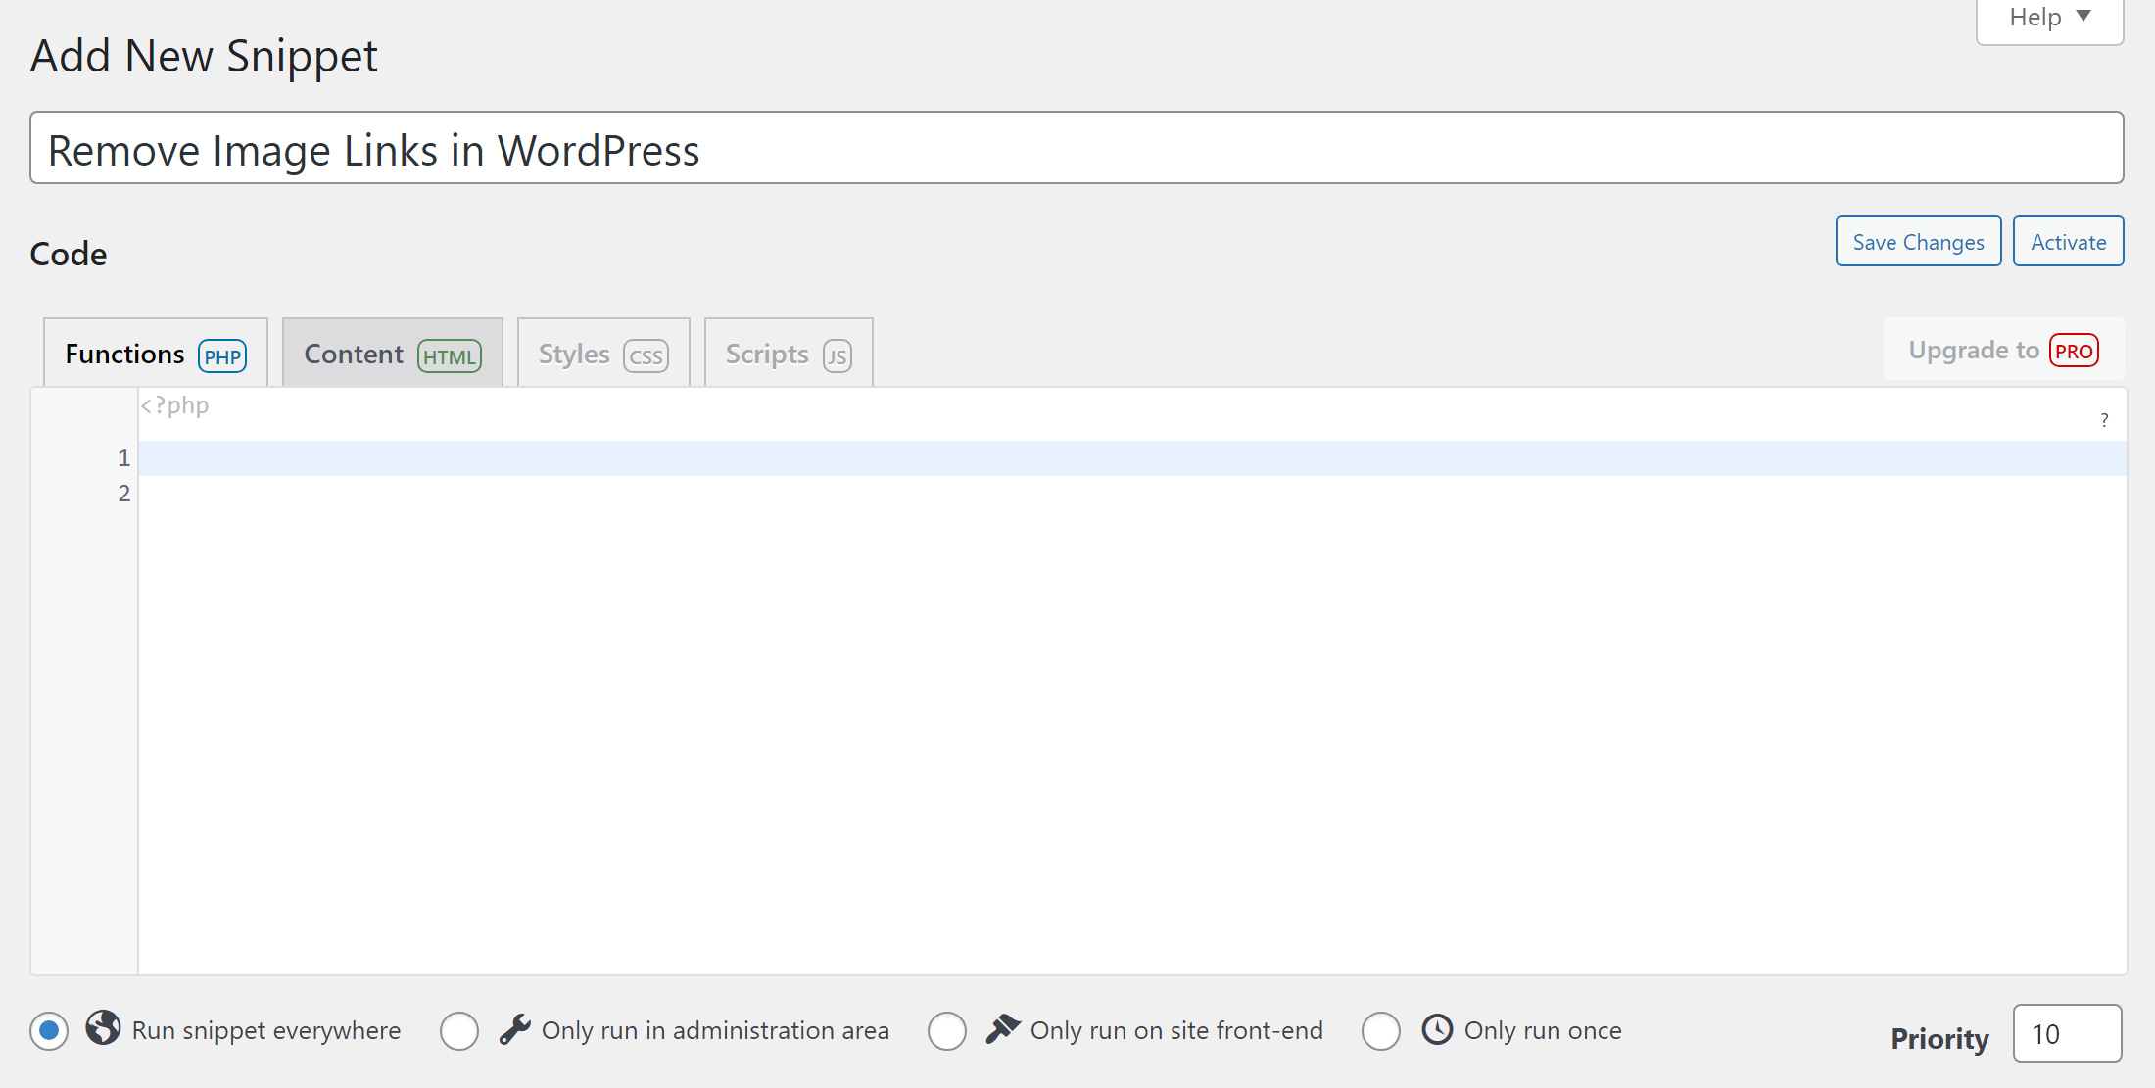Screen dimensions: 2155x1088
Task: Activate the snippet
Action: click(x=2068, y=241)
